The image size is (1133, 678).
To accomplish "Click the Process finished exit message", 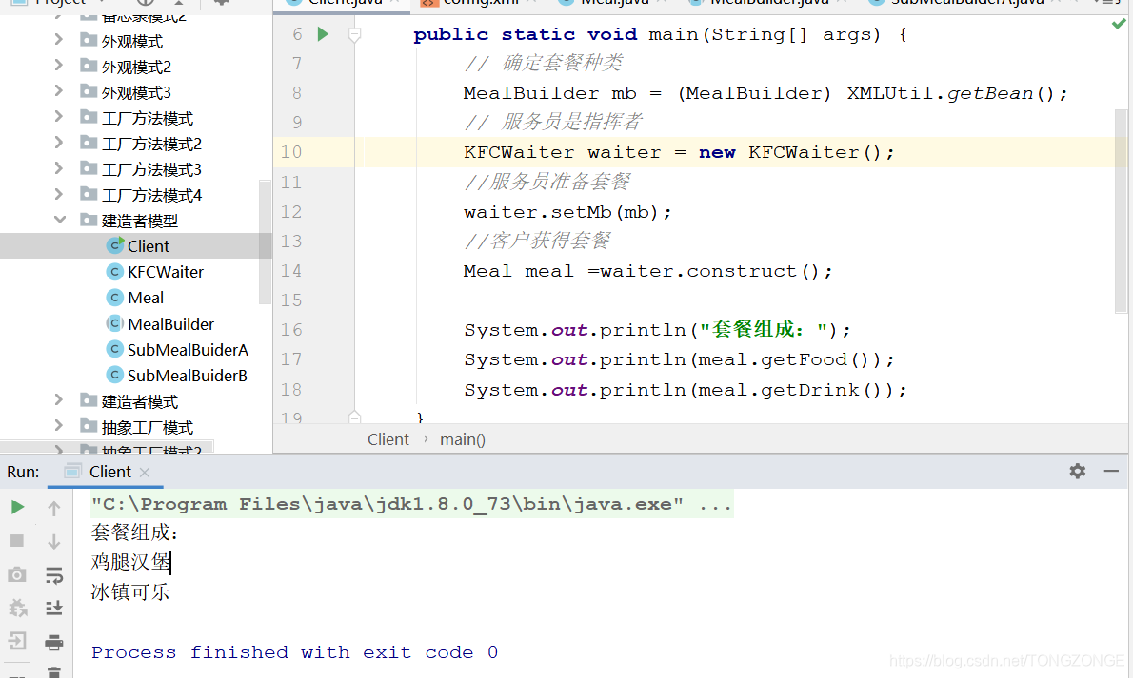I will tap(294, 652).
